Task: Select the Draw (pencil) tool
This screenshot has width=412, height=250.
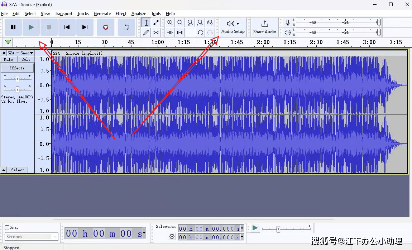Action: point(146,33)
